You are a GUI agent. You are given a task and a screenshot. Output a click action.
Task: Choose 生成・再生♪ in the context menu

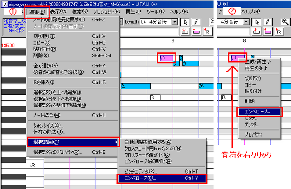pos(259,62)
